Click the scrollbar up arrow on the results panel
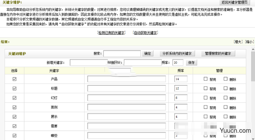255x140 pixels. pos(252,50)
